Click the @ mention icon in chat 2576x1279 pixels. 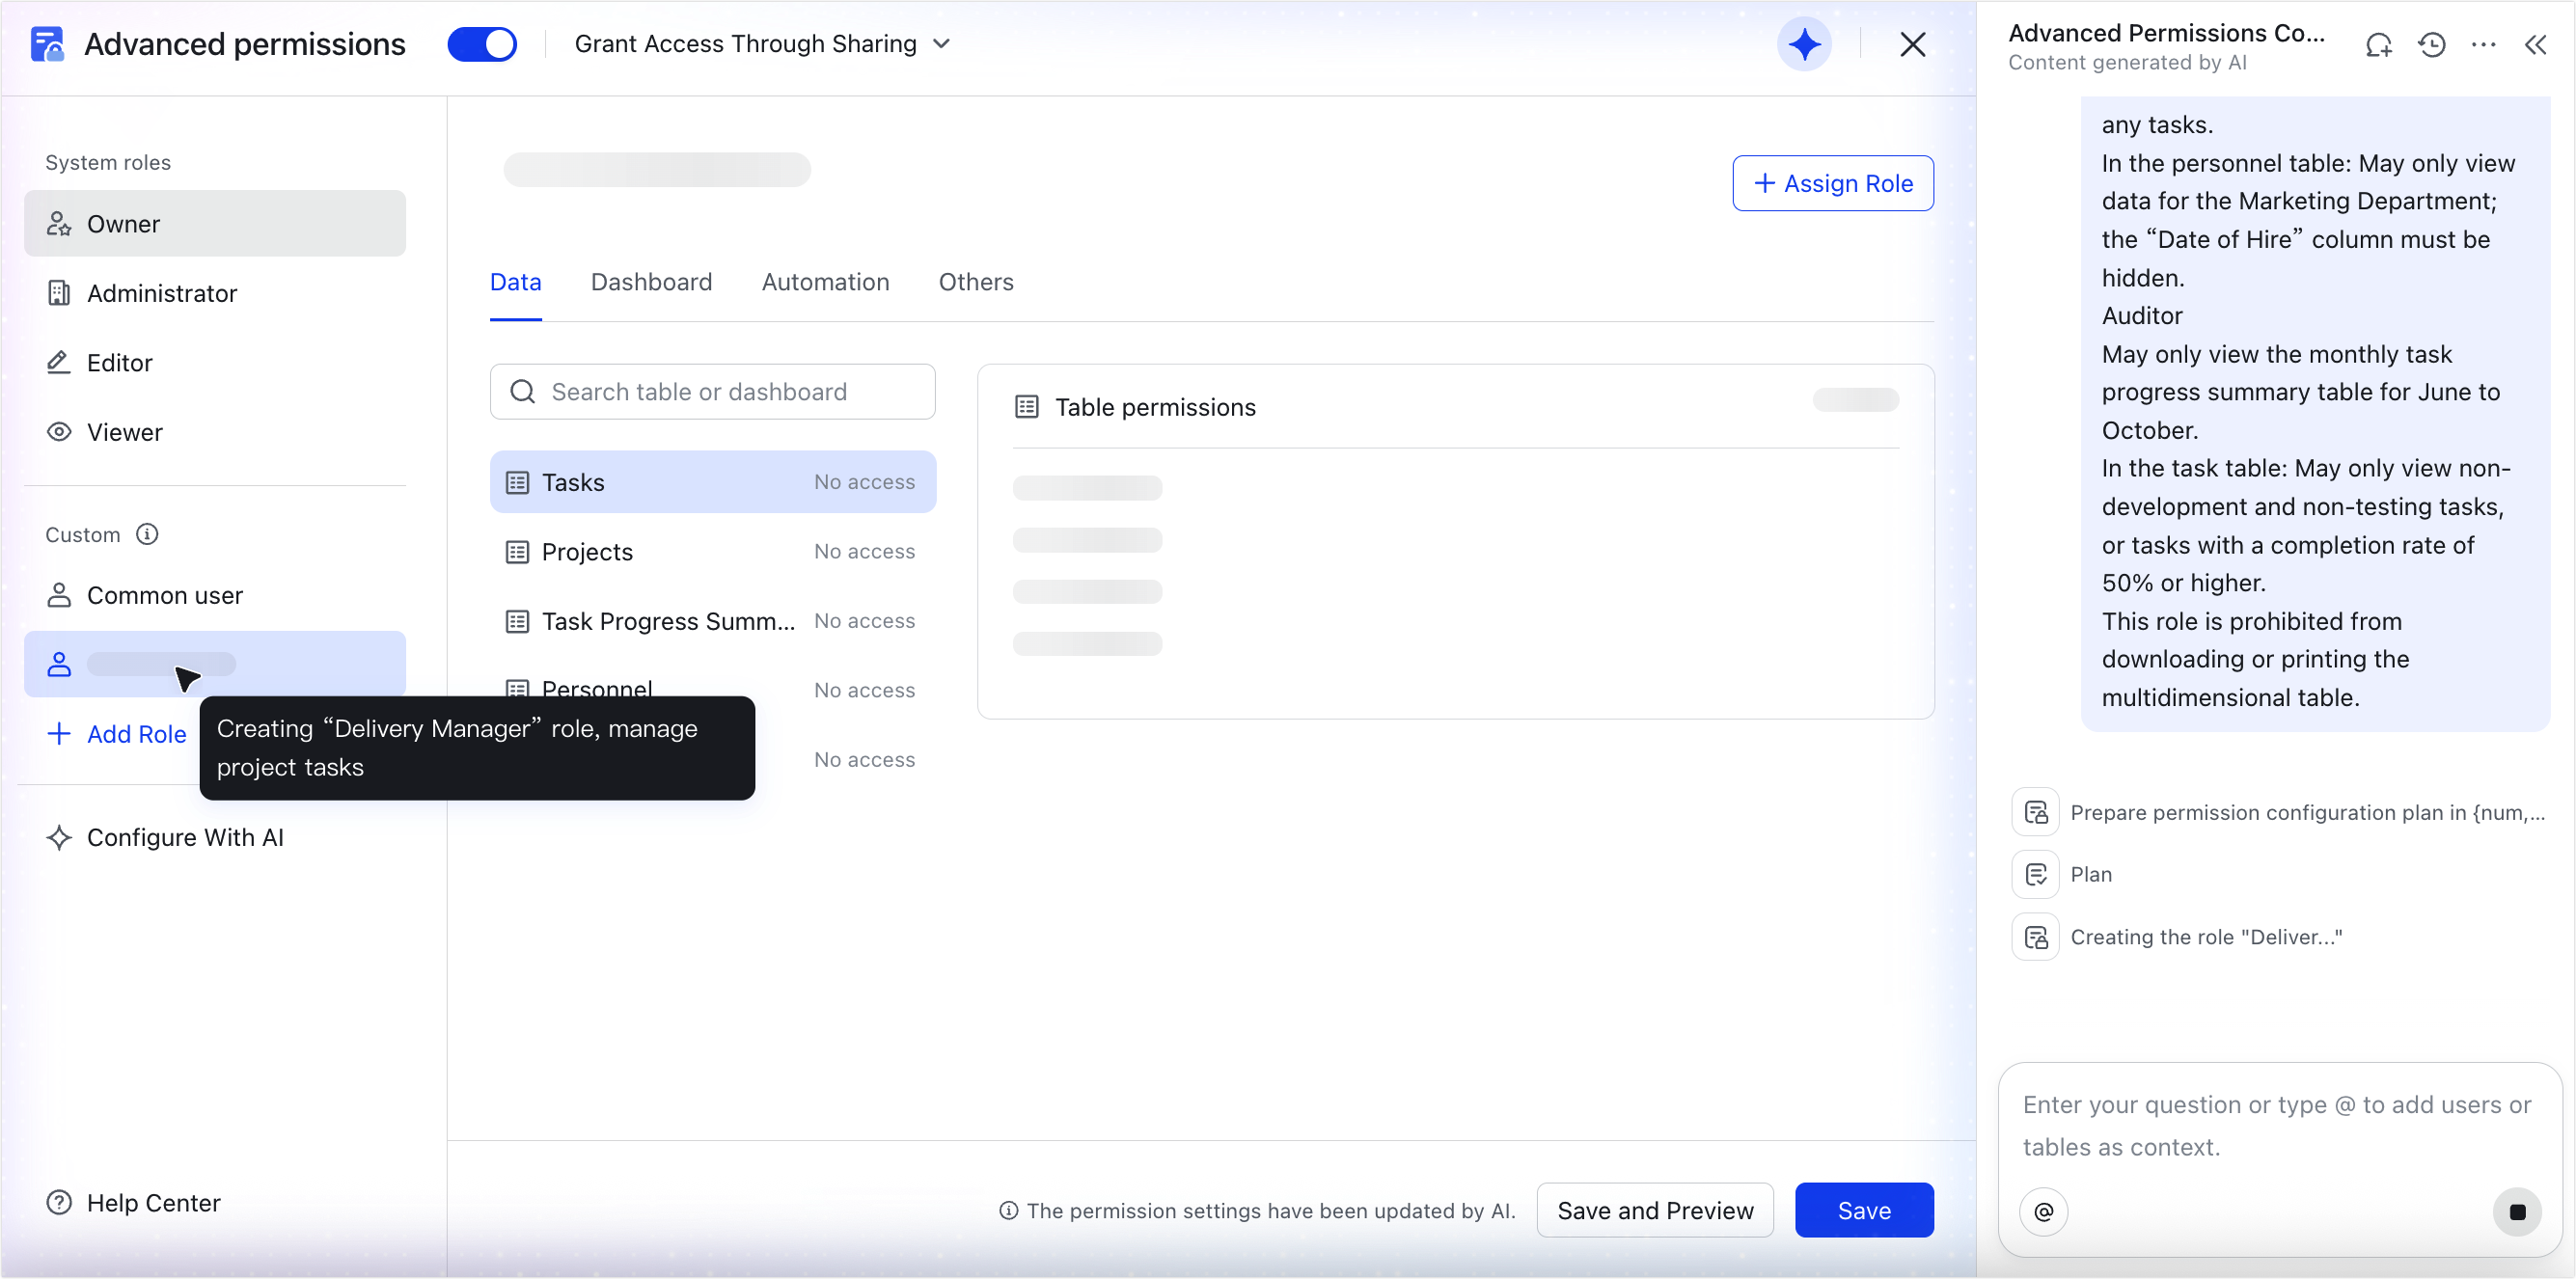(2044, 1212)
